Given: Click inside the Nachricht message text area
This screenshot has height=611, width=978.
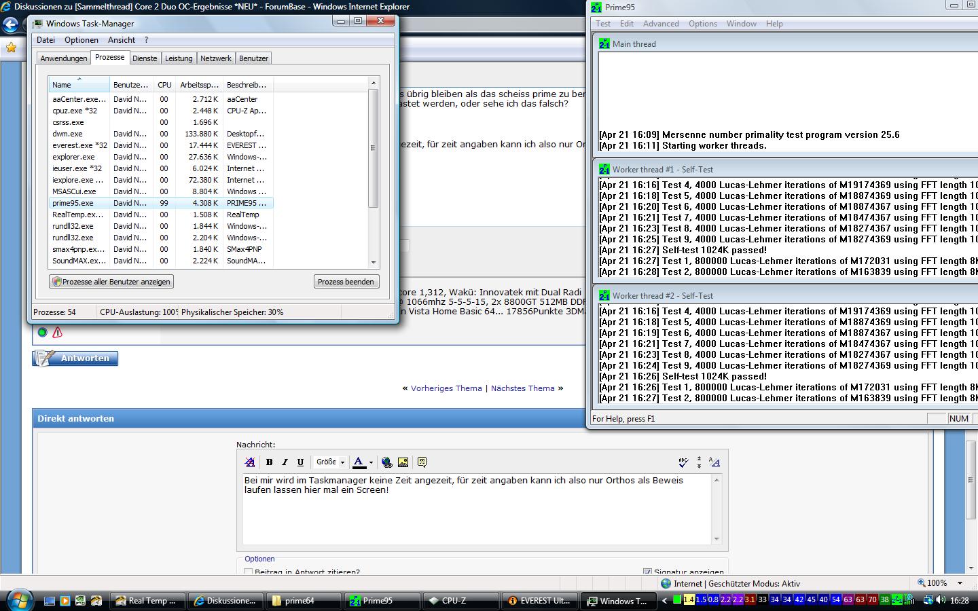Looking at the screenshot, I should coord(477,509).
